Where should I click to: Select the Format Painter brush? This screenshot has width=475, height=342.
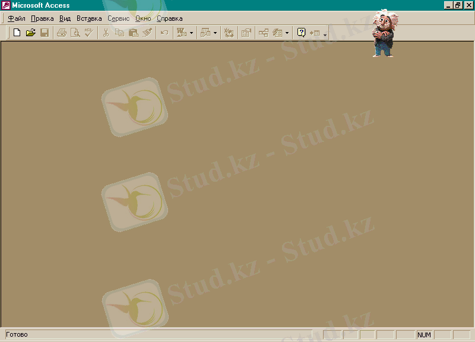pos(147,33)
